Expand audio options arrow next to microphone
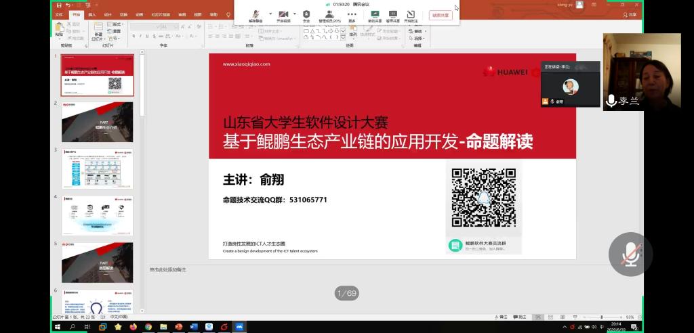Viewport: 694px width, 333px height. coord(270,14)
